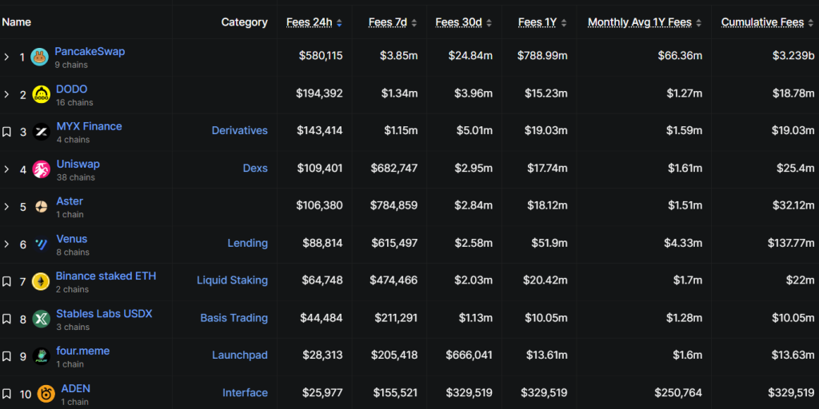The image size is (819, 409).
Task: Sort by Fees 1Y column
Action: tap(542, 22)
